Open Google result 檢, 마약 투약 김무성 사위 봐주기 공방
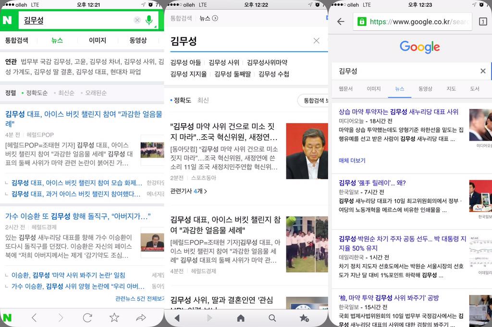 [389, 298]
